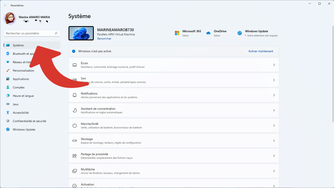Viewport: 334px width, 188px height.
Task: Click the Comptes person icon
Action: point(8,87)
